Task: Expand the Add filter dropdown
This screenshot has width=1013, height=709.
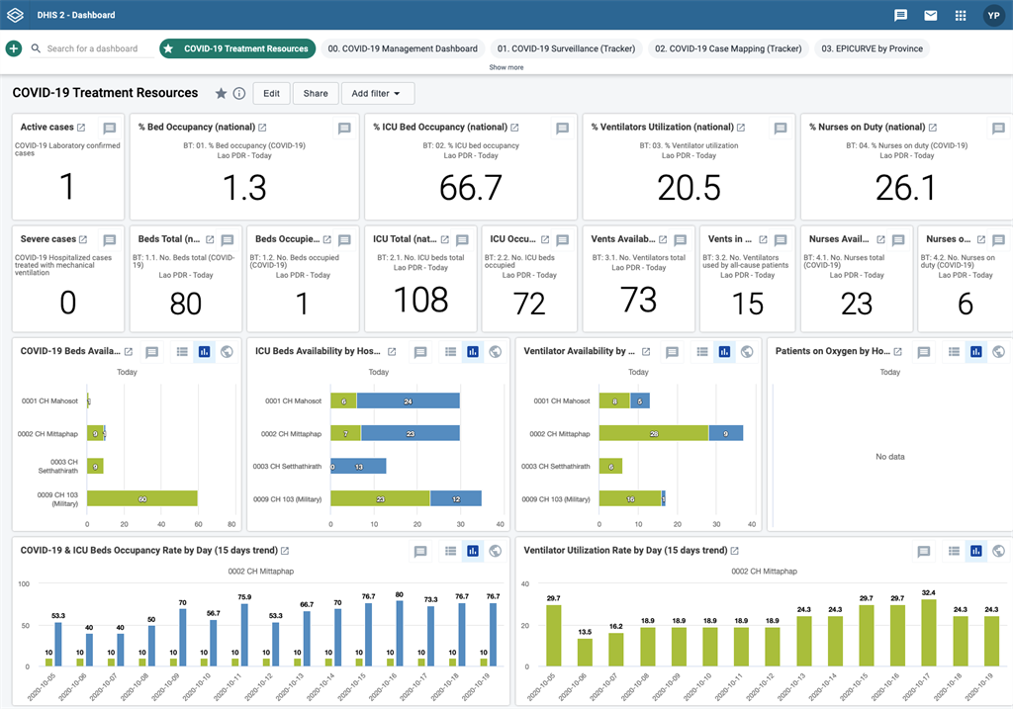Action: (377, 94)
